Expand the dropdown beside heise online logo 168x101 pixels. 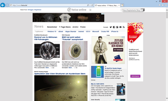(90, 10)
